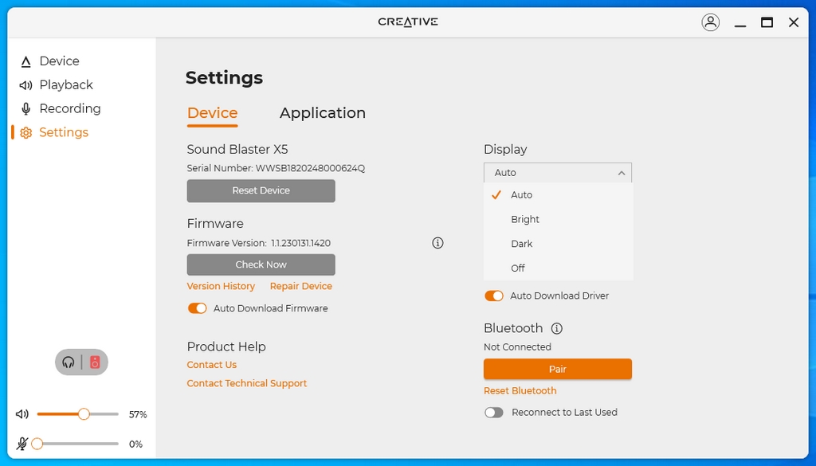Open the Repair Device link
The image size is (816, 466).
pos(300,287)
